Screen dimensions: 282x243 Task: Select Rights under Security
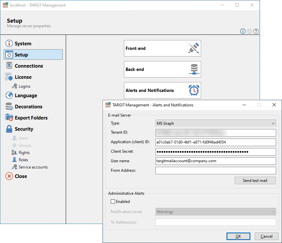(24, 153)
